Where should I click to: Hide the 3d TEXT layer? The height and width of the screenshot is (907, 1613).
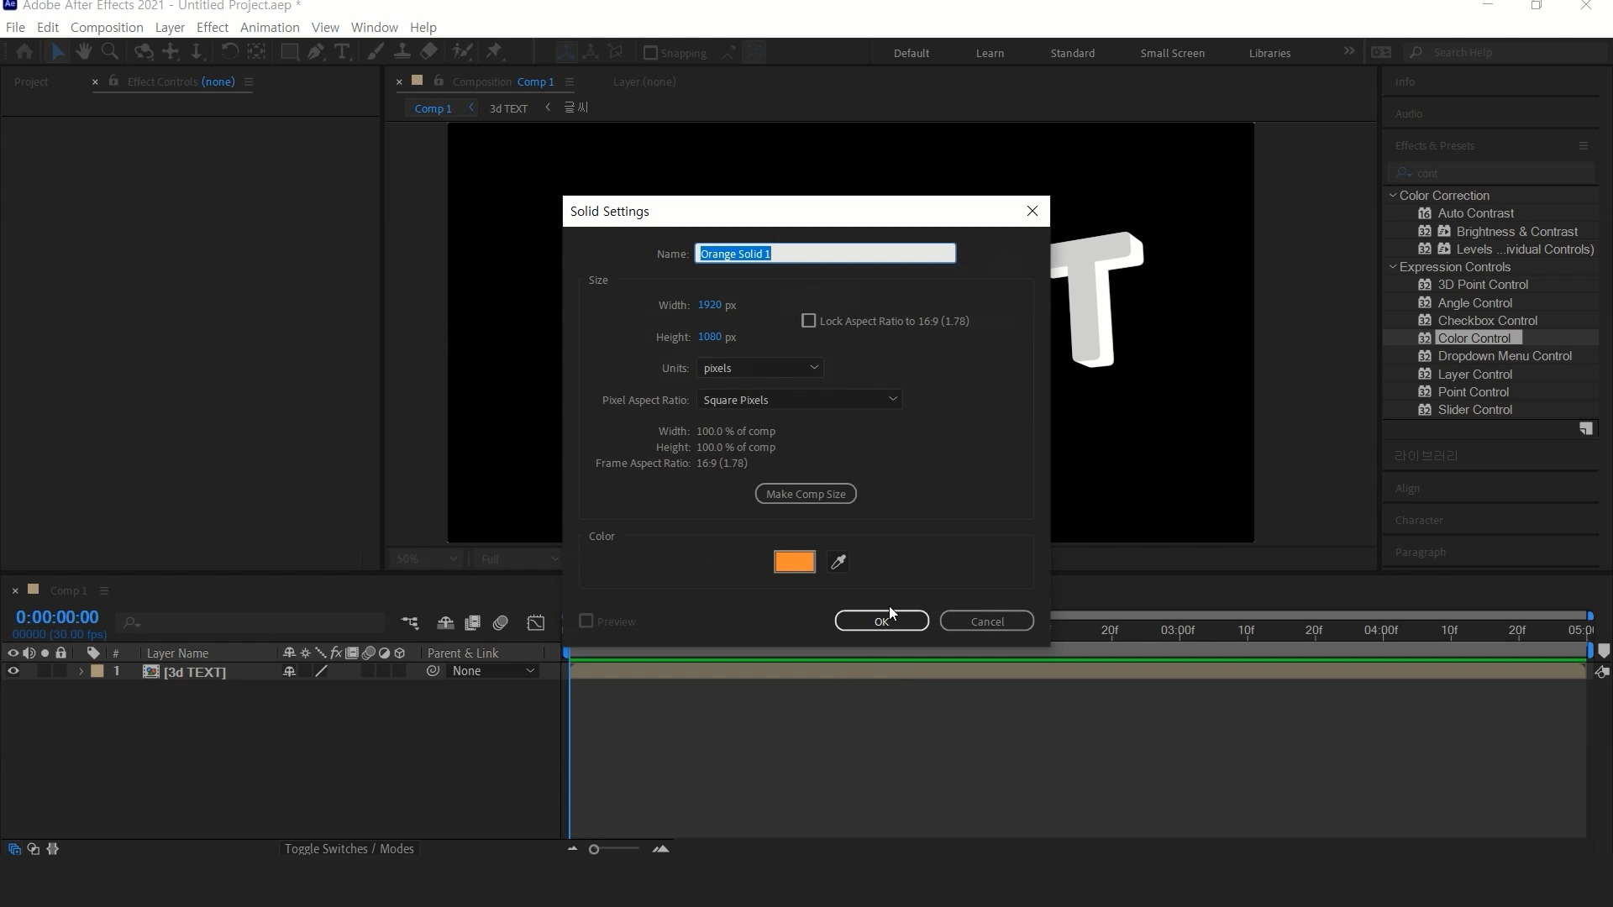tap(13, 671)
